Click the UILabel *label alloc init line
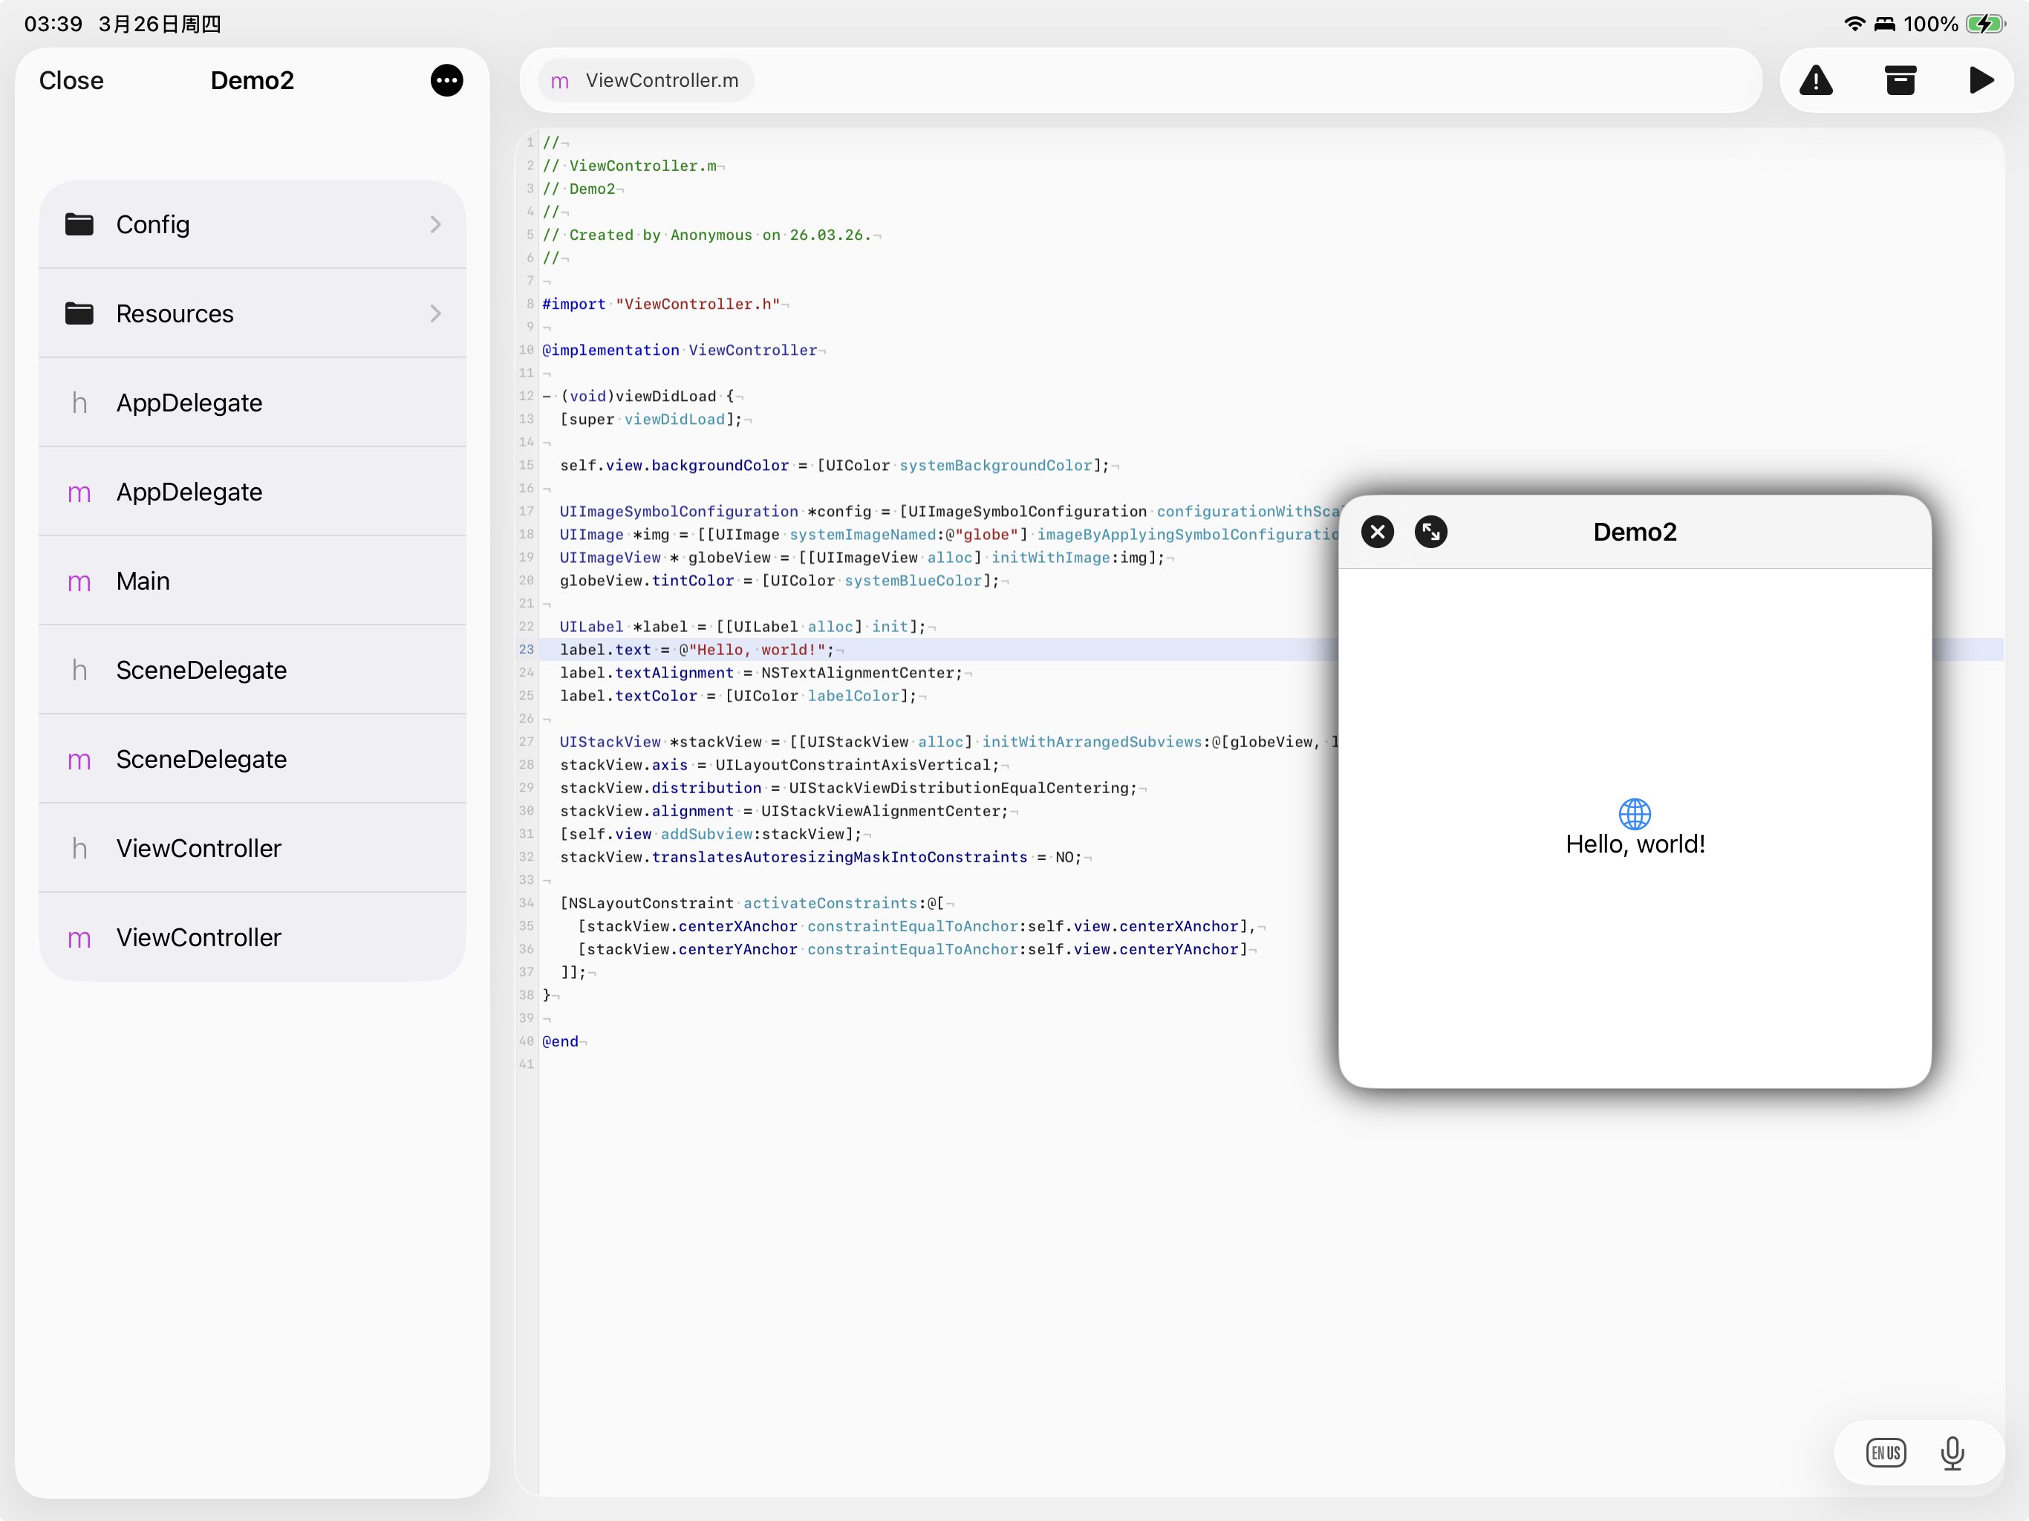This screenshot has height=1521, width=2029. 743,627
